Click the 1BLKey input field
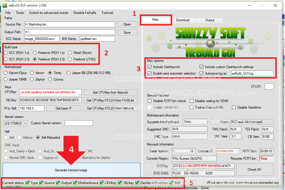285x190 pixels. 50,100
